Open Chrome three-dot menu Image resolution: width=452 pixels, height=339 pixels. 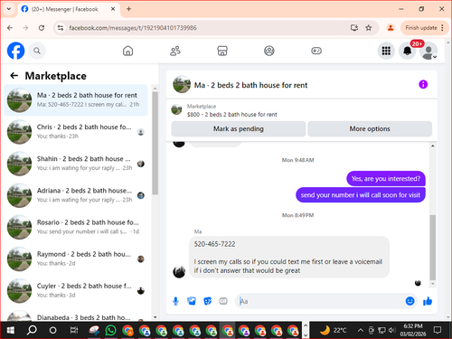(x=442, y=28)
